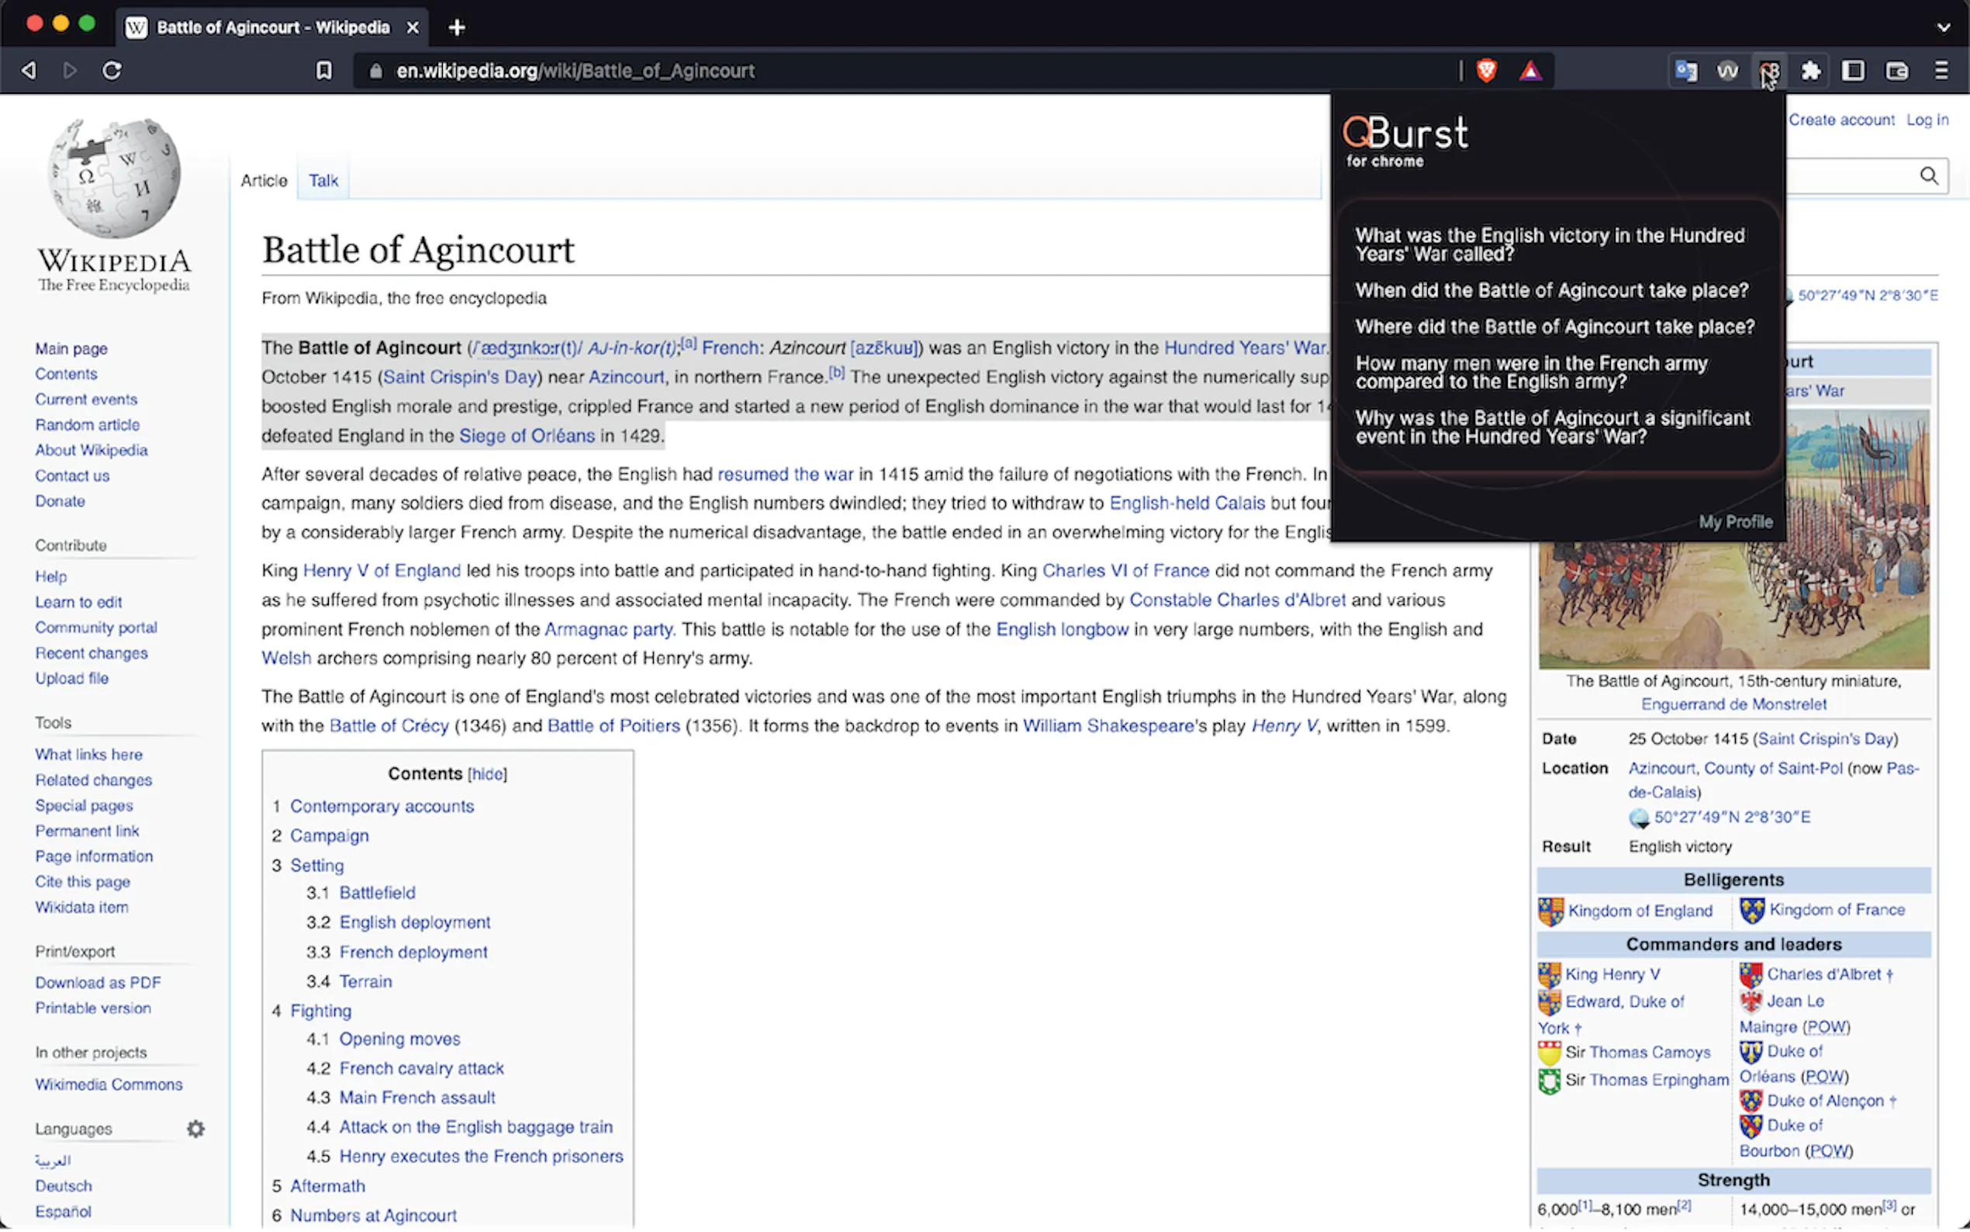This screenshot has width=1970, height=1232.
Task: Open the translate extension icon
Action: pos(1685,71)
